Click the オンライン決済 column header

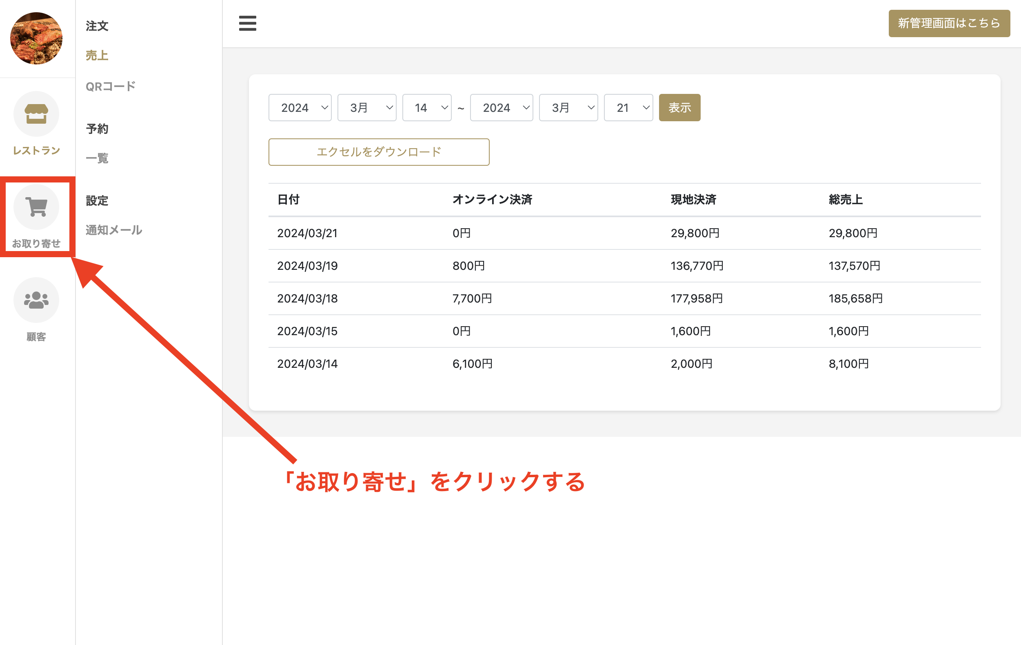492,199
